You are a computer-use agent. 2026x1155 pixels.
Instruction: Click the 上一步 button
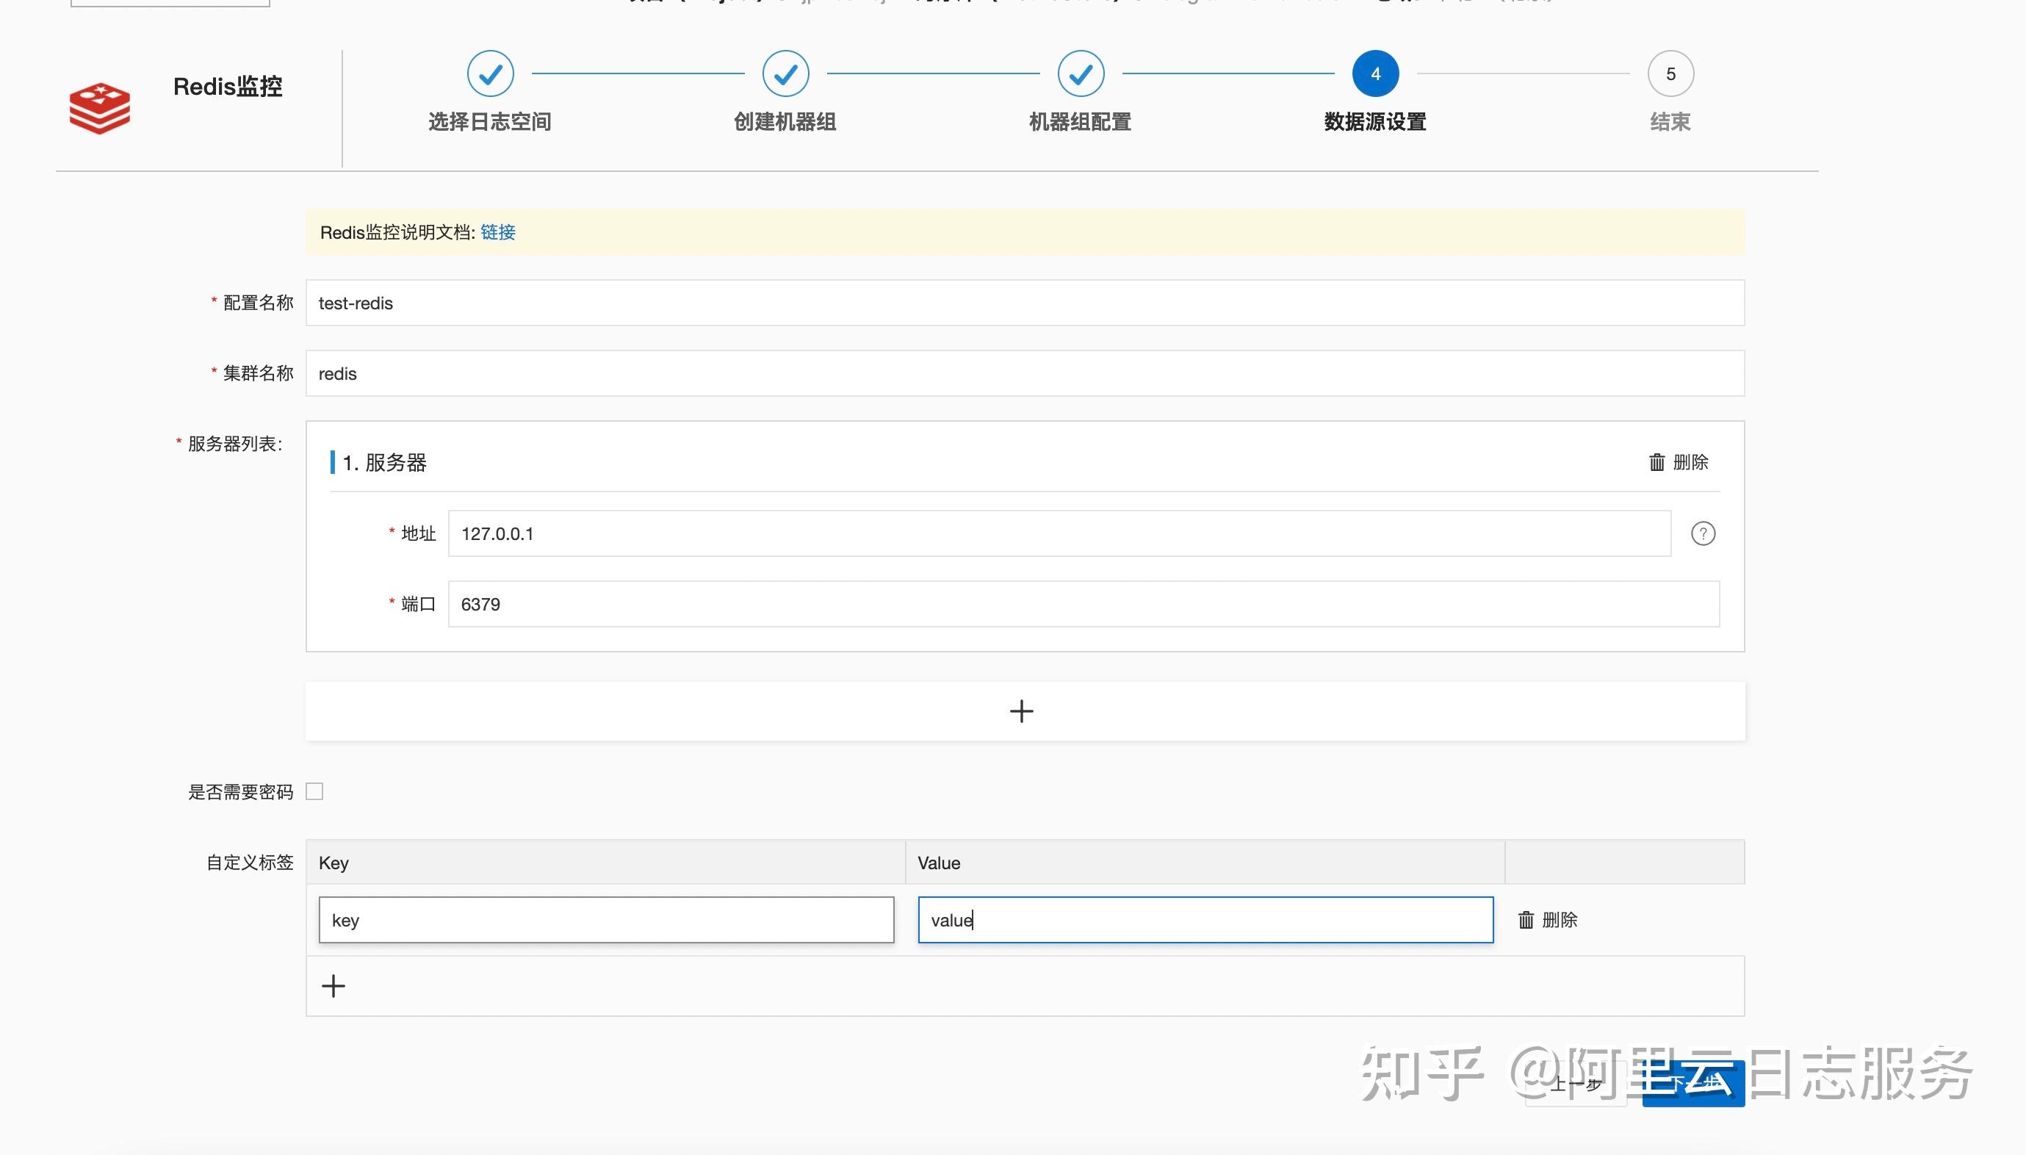coord(1578,1084)
